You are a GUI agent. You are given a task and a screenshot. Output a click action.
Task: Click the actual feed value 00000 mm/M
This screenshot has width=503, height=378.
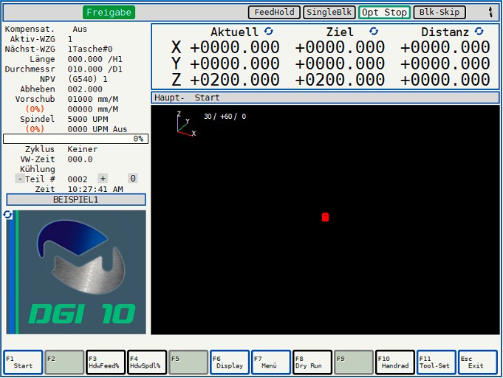point(93,109)
